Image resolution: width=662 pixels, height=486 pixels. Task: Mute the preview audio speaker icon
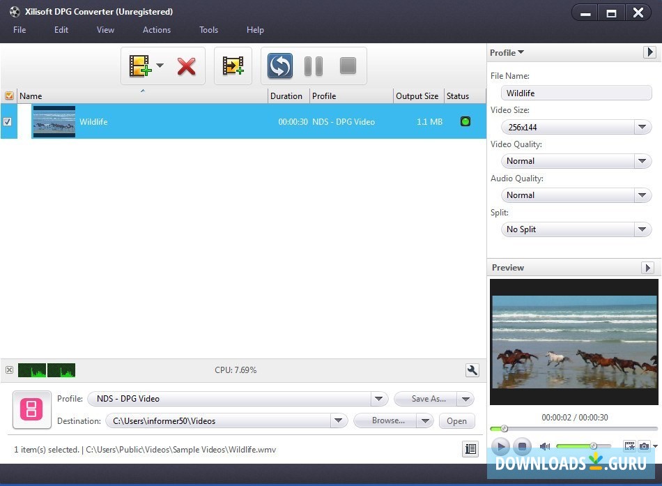[545, 446]
